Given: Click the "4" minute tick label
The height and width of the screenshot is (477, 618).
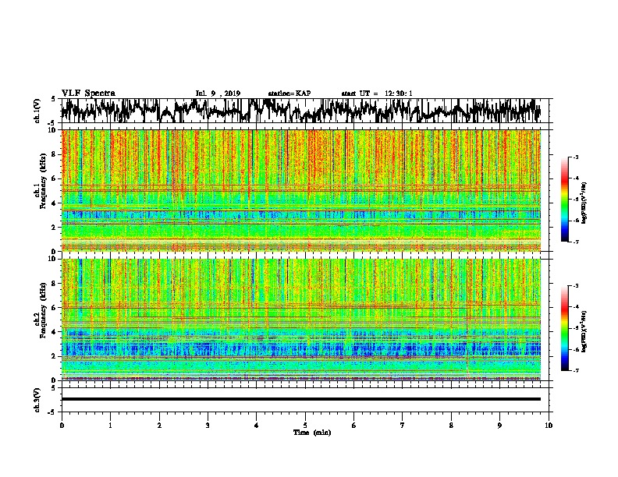Looking at the screenshot, I should coord(257,426).
